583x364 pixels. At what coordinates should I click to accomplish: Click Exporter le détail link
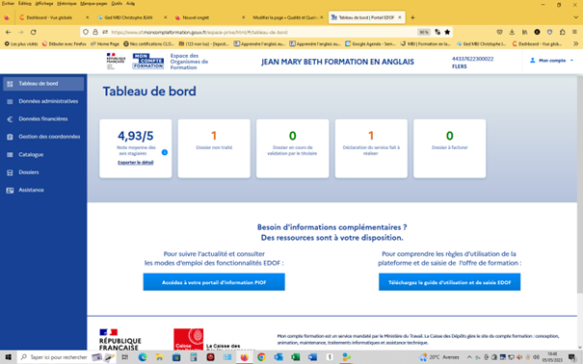pyautogui.click(x=135, y=163)
